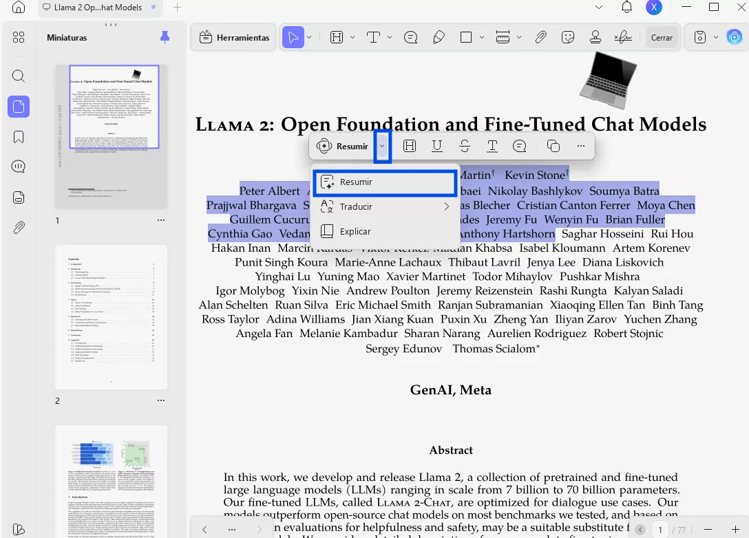The height and width of the screenshot is (538, 749).
Task: Open the notifications bell
Action: pyautogui.click(x=626, y=7)
